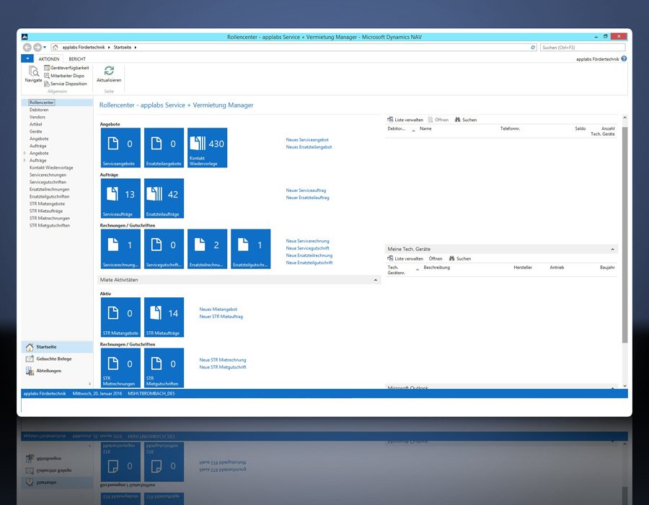Click the right pane vertical scrollbar
The image size is (649, 505).
tap(624, 234)
